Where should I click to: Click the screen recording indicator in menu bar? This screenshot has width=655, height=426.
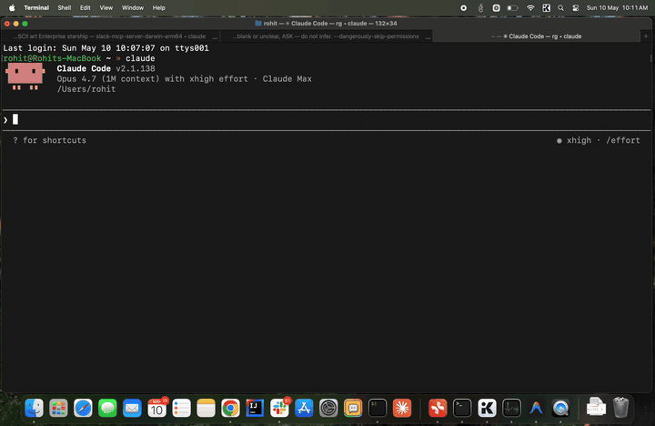(x=463, y=7)
